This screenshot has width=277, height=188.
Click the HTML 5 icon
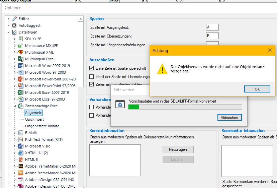pos(21,160)
